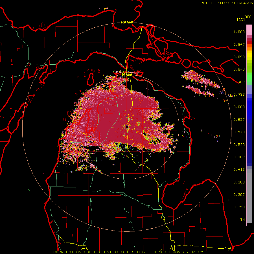254x254 pixels.
Task: Click the orange segment of the color bar
Action: [x=249, y=47]
